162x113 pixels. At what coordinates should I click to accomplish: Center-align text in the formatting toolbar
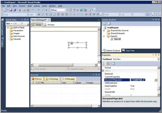(62, 15)
